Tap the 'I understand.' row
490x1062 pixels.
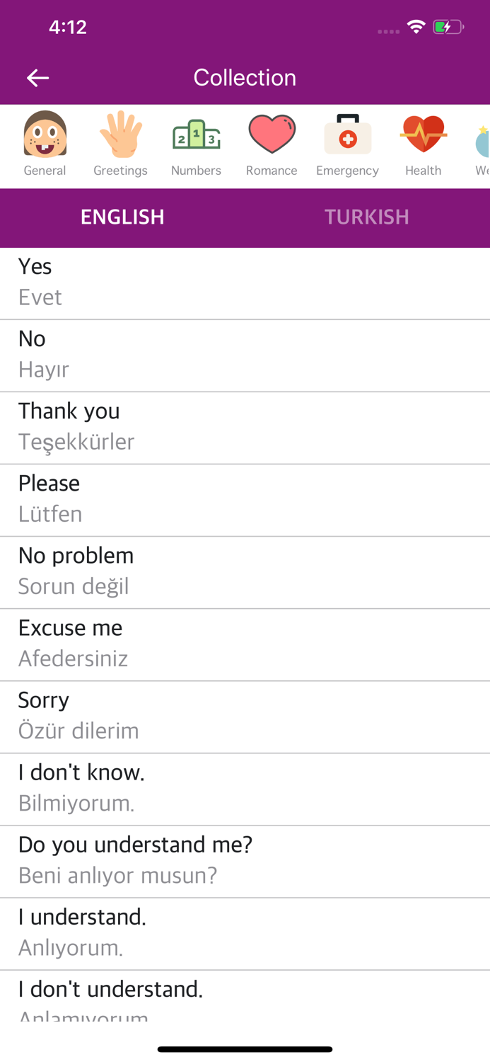tap(245, 932)
